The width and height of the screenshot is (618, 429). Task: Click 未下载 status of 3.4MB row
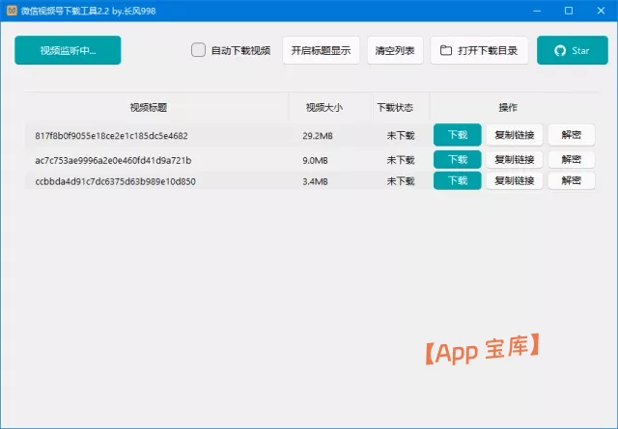pyautogui.click(x=401, y=181)
